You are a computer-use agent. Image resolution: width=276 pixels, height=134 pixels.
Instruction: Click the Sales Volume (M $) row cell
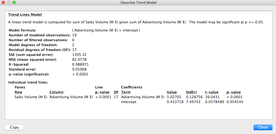(x=31, y=97)
